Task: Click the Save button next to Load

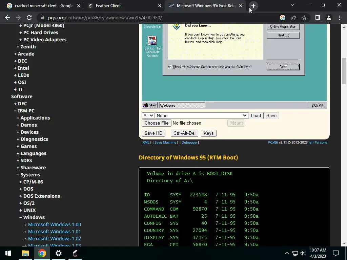Action: (271, 116)
